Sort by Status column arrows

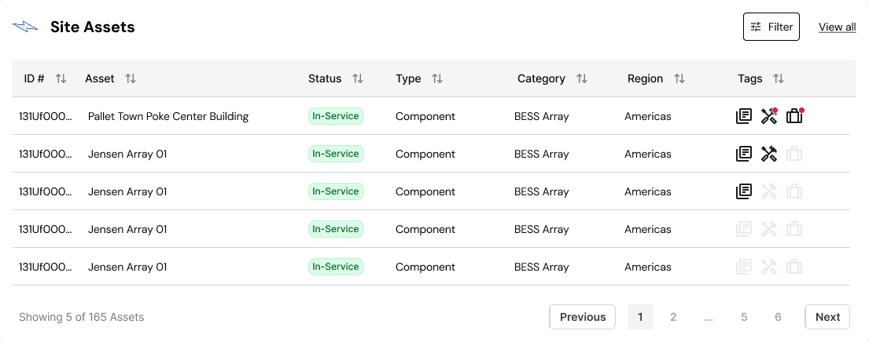pos(358,78)
